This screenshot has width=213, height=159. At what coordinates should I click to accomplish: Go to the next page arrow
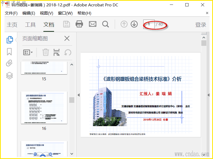point(134,24)
